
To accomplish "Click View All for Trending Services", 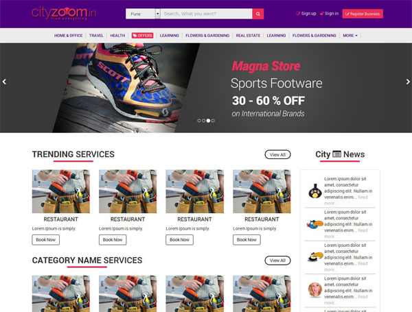I will pos(277,154).
